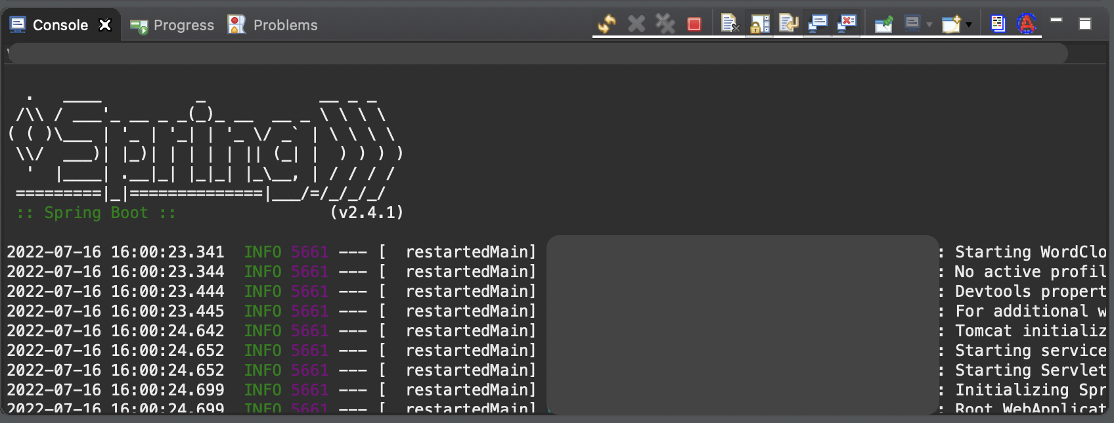
Task: Click the yellow arrows Relaunch icon
Action: [x=607, y=24]
